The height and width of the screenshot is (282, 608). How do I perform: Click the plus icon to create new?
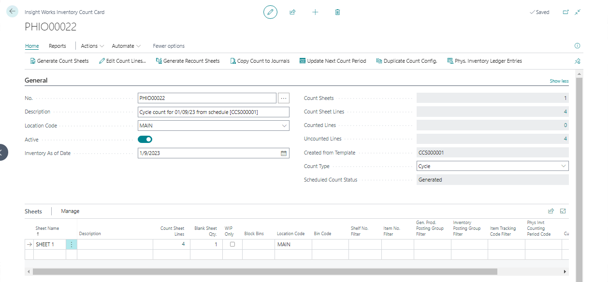point(315,12)
